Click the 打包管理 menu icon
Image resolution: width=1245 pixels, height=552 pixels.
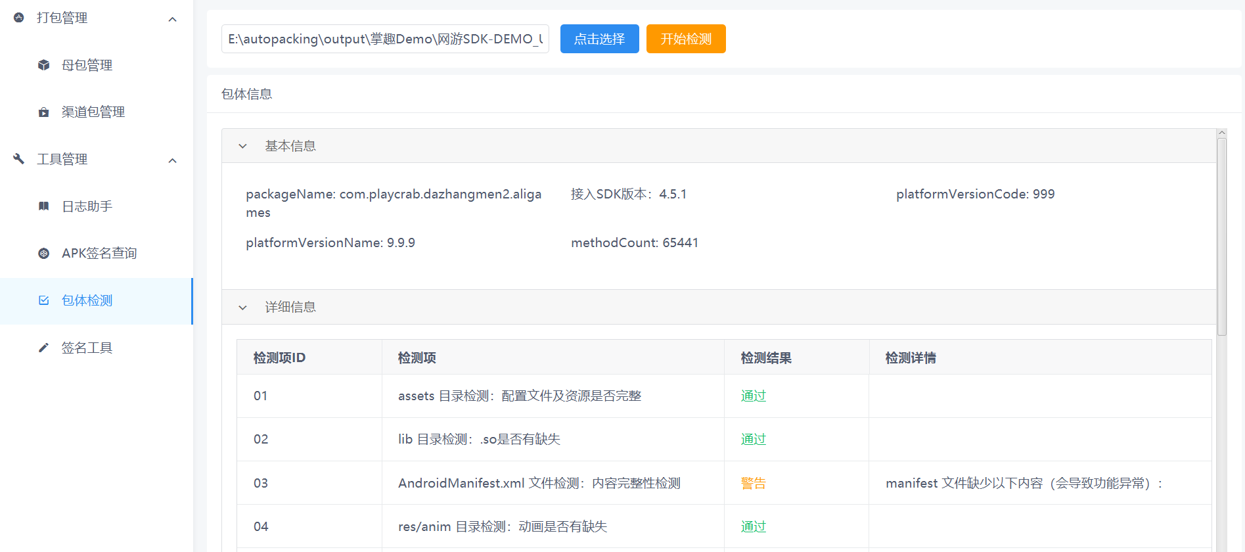pos(19,18)
